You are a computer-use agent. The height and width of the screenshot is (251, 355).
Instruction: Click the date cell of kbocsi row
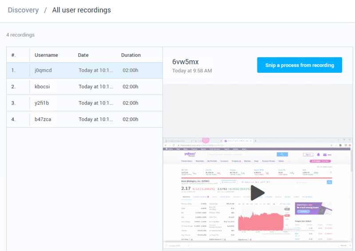click(x=95, y=86)
